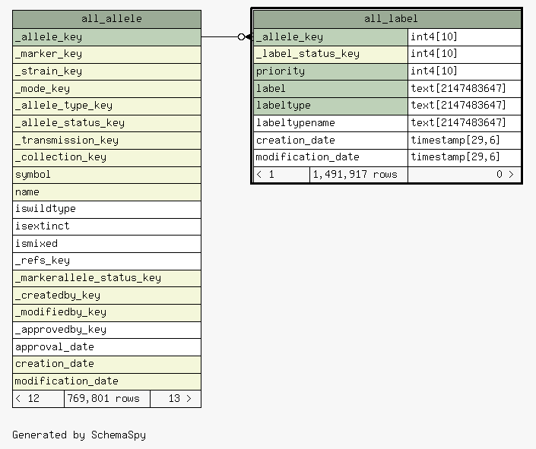
Task: Click the '13 >' children indicator in all_allele
Action: pos(176,399)
